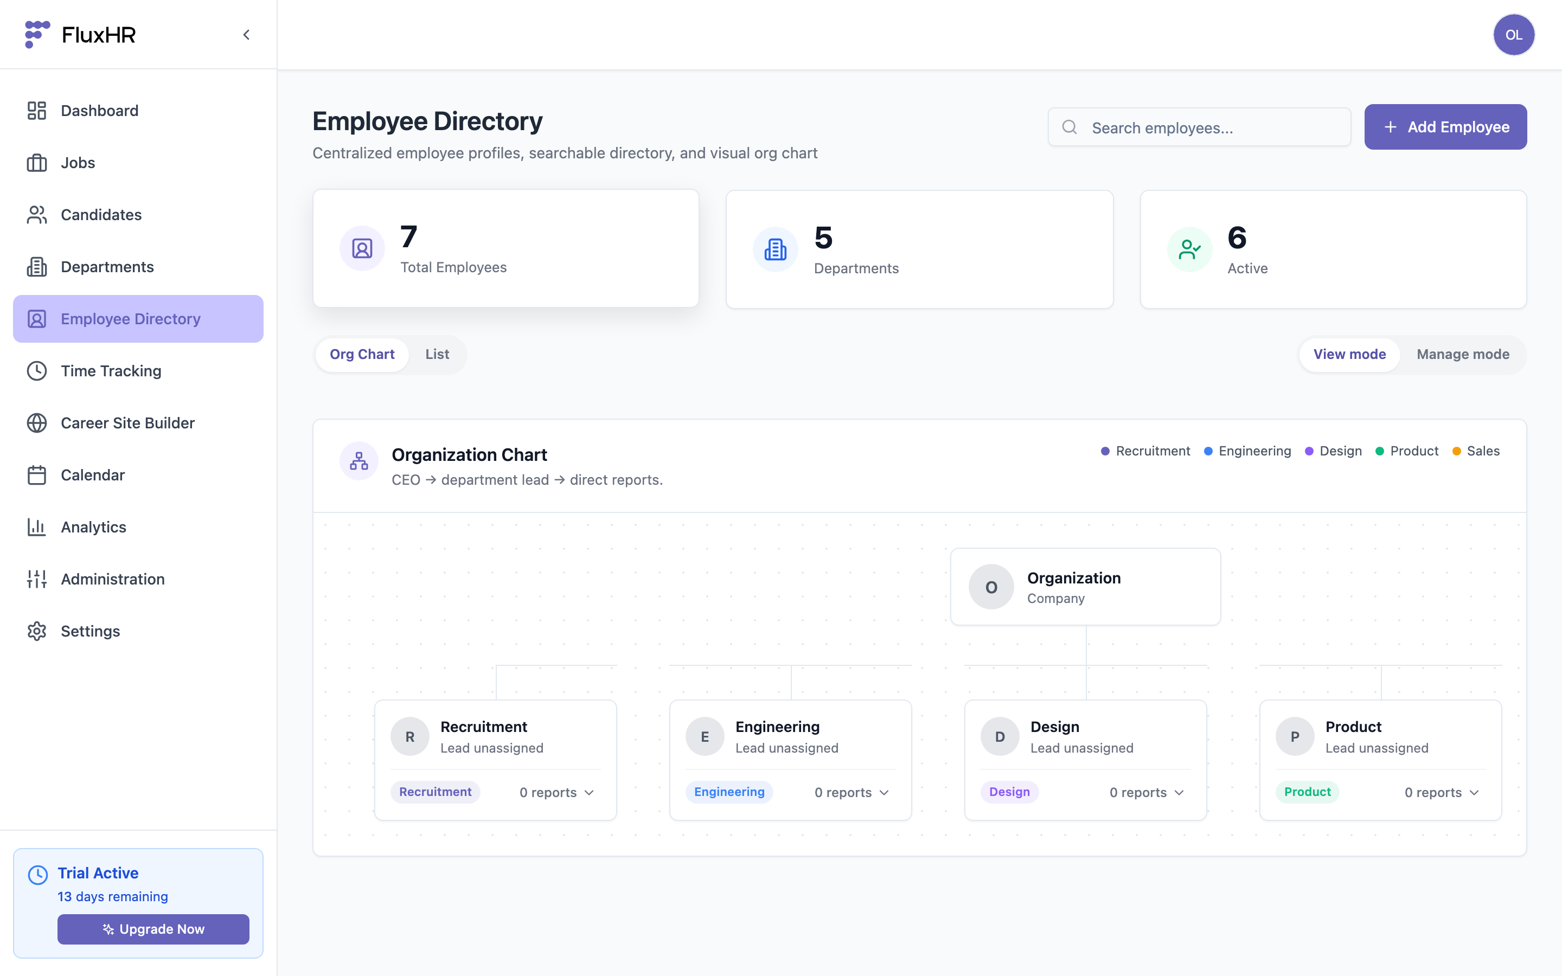Click the Candidates people icon
The image size is (1562, 976).
tap(37, 215)
